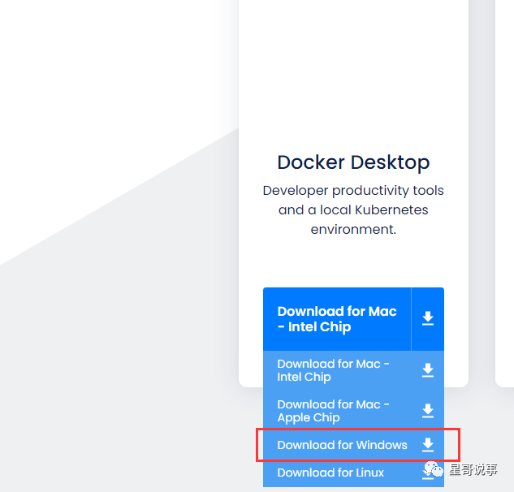Click the 'Docker Desktop' heading
The height and width of the screenshot is (492, 514).
[x=353, y=162]
